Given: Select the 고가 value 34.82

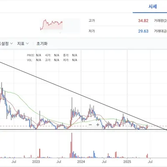Looking at the screenshot, I should 143,21.
